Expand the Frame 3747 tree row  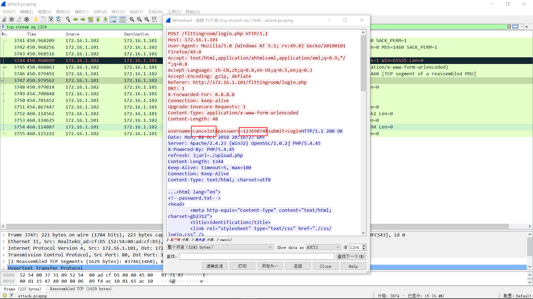[x=4, y=235]
